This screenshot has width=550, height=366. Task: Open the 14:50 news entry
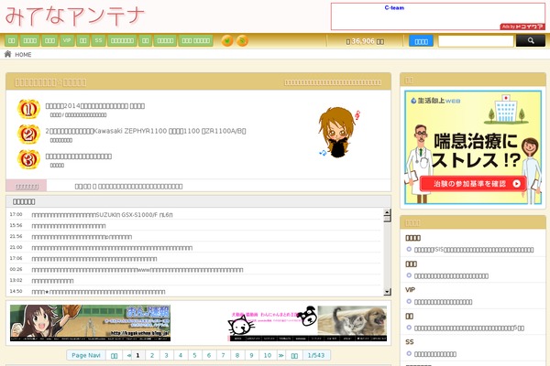98,292
